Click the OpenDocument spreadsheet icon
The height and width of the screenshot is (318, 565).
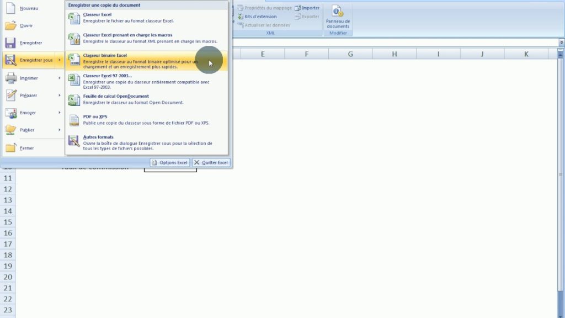click(74, 100)
